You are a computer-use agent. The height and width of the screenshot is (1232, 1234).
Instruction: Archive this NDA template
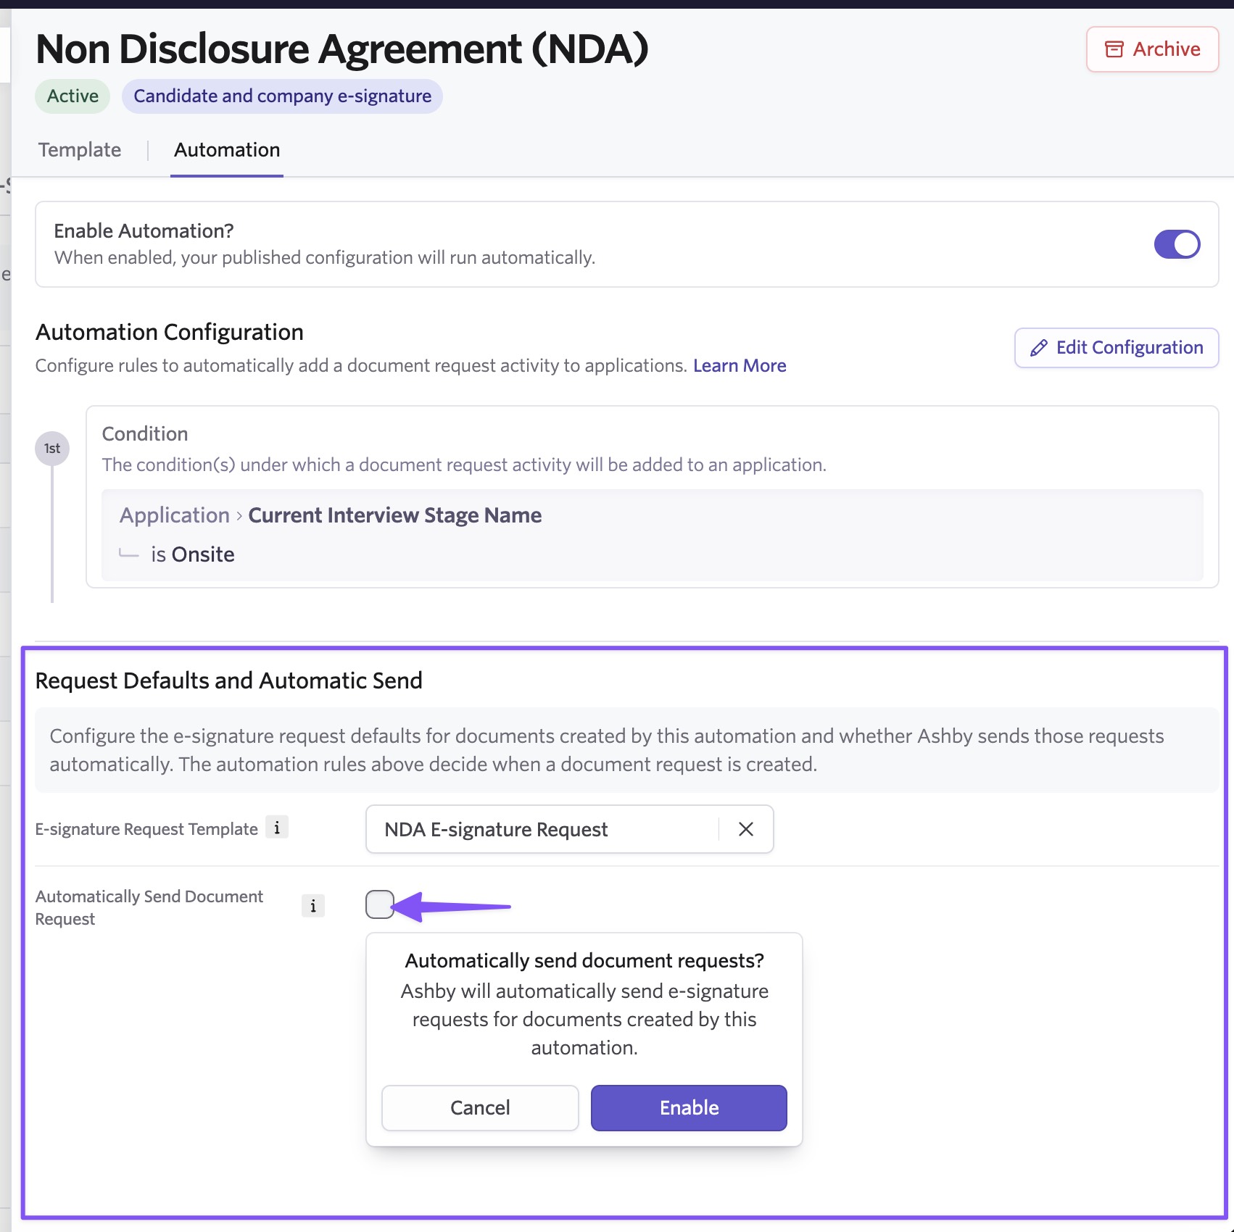1153,49
